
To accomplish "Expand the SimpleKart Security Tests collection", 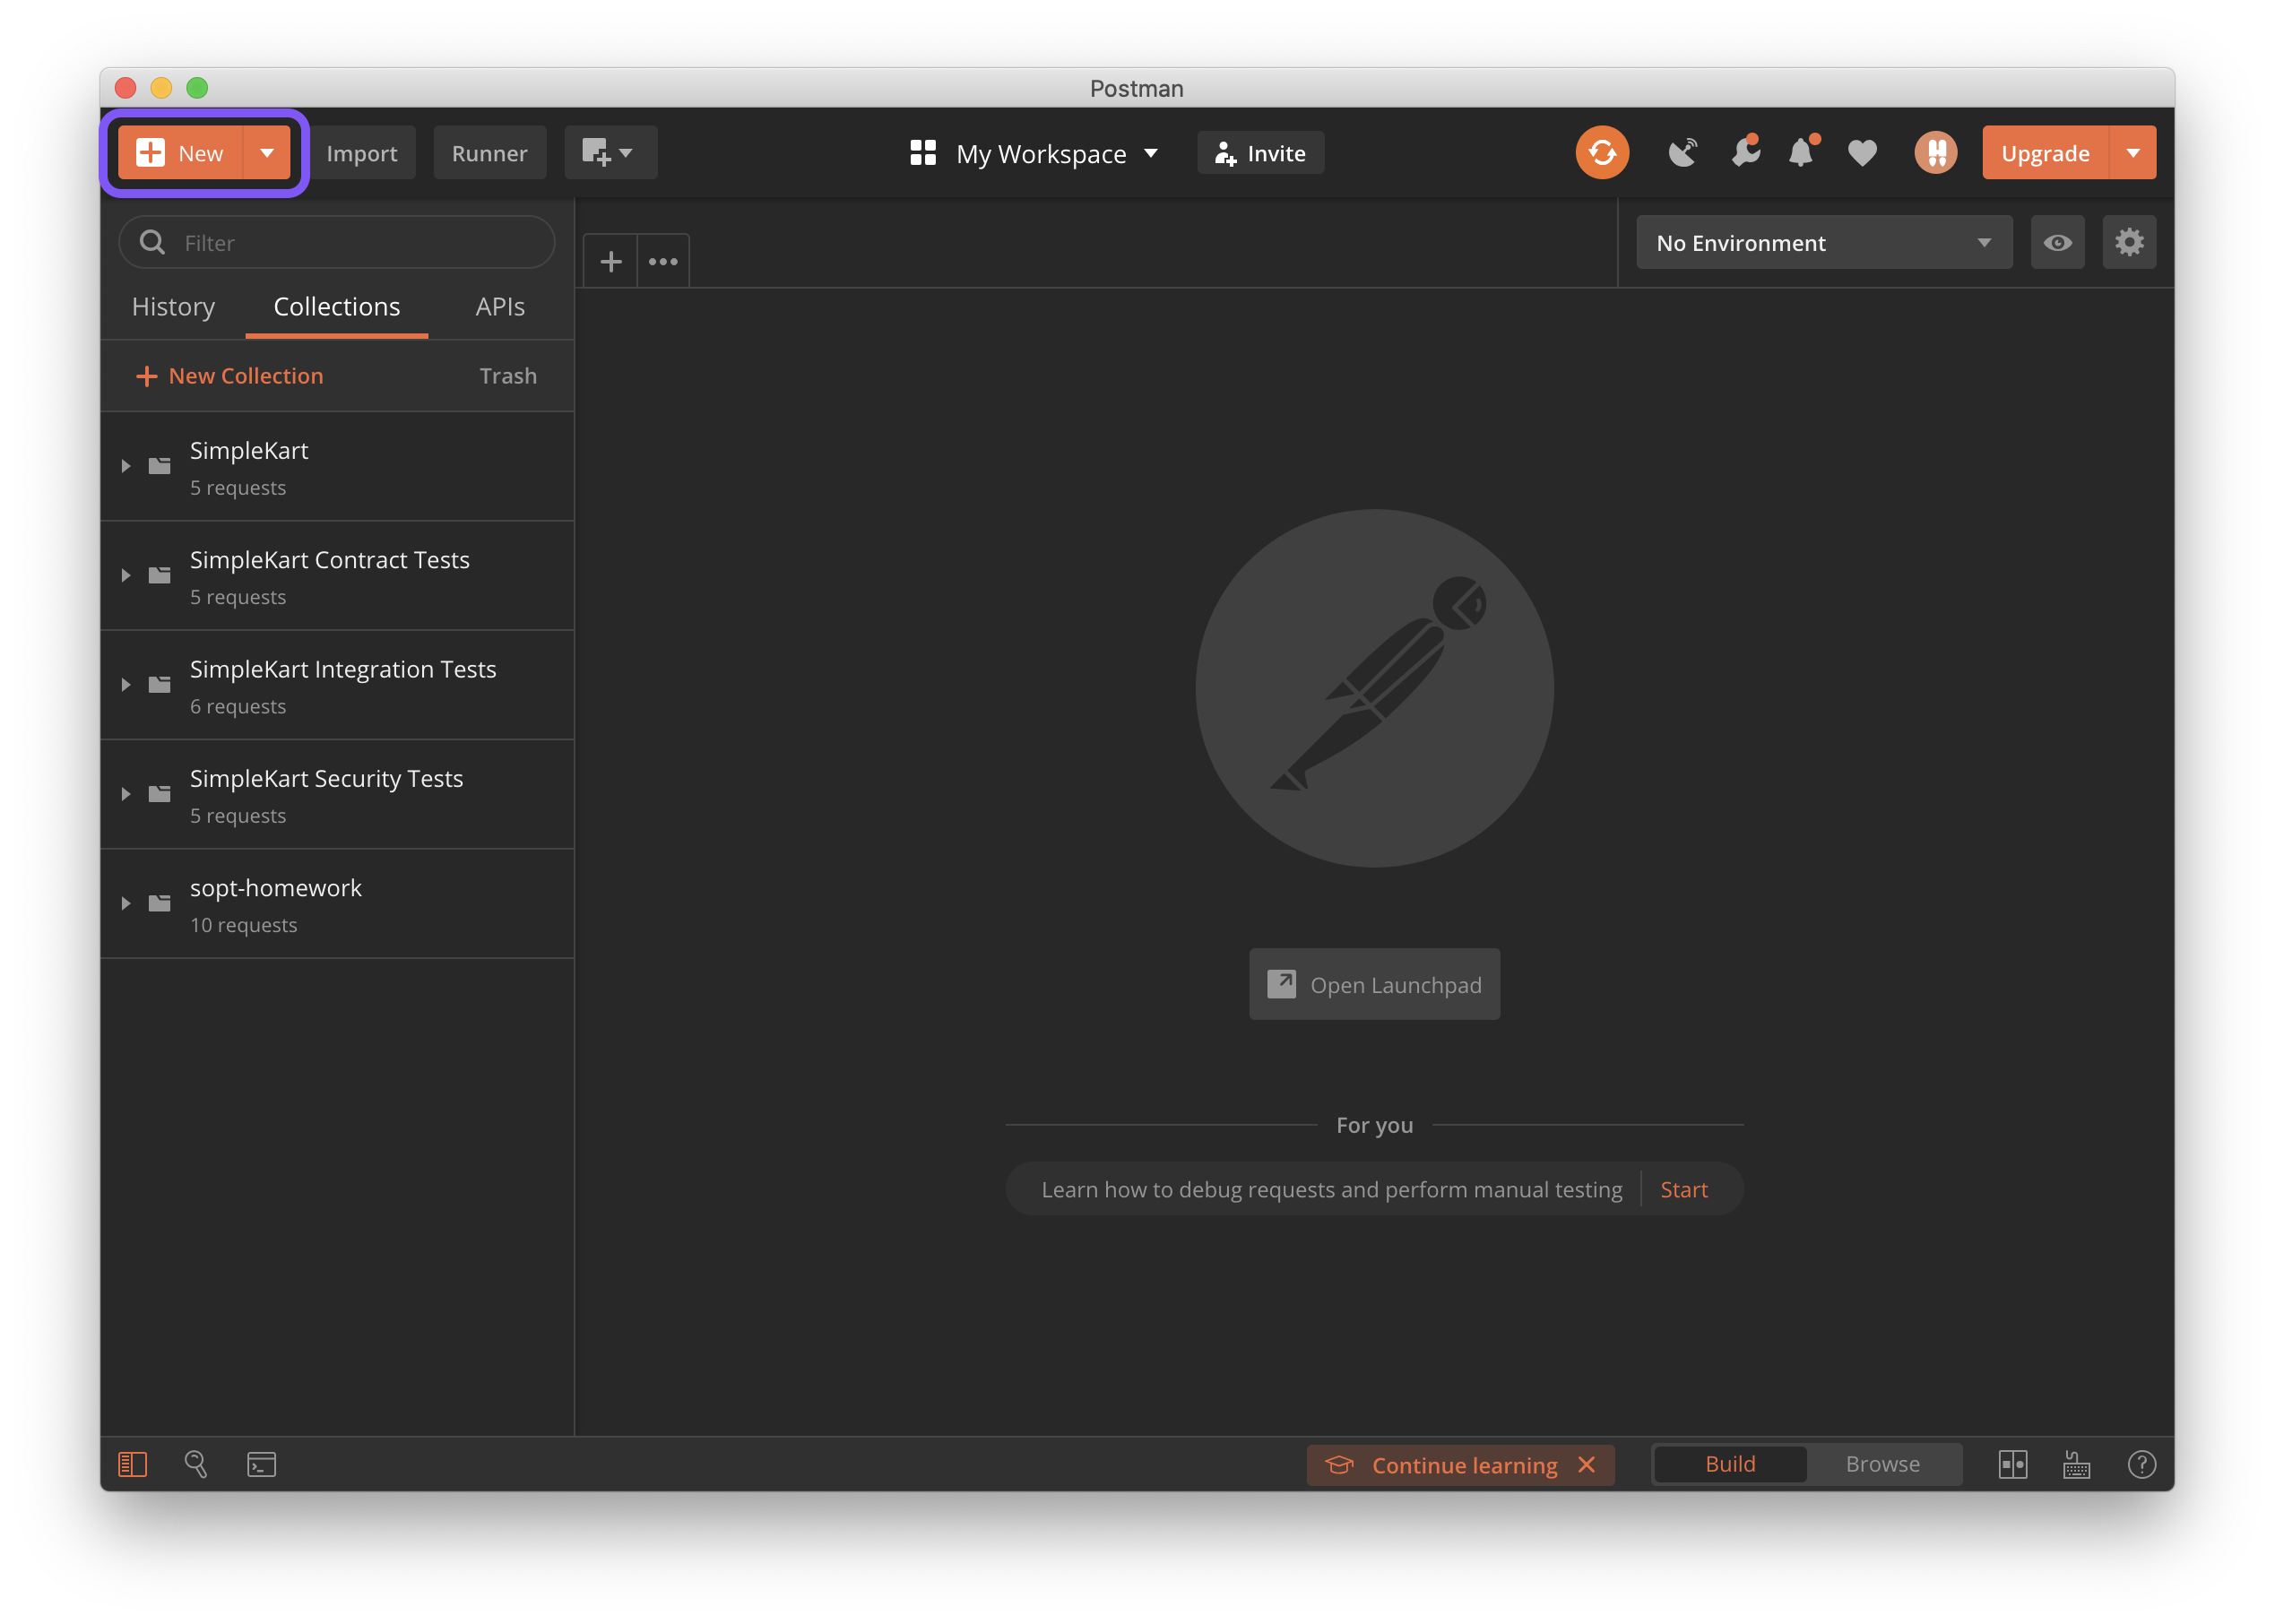I will [126, 794].
